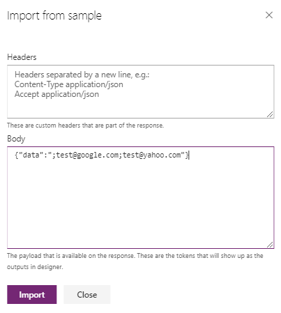The image size is (281, 313).
Task: Click the 'Import from sample' dialog title
Action: [x=54, y=16]
